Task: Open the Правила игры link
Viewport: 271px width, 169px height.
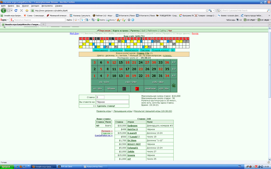Action: click(104, 111)
